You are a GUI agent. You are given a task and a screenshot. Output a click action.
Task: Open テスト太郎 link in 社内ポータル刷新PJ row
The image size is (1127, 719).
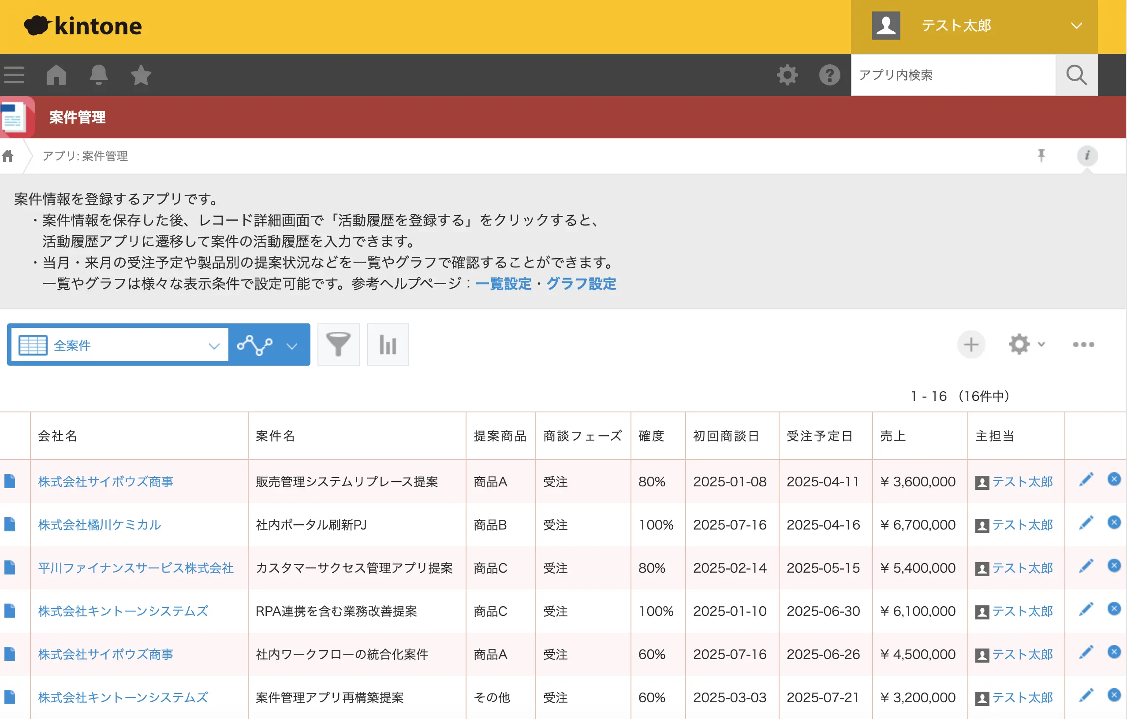[x=1022, y=525]
